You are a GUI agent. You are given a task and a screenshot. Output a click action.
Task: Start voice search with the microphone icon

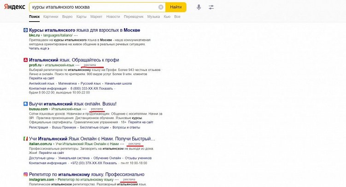[199, 7]
